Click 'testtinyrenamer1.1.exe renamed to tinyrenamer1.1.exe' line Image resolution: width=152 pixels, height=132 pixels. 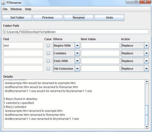(x=41, y=119)
